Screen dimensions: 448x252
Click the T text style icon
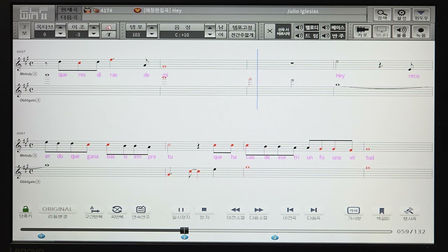(x=109, y=34)
